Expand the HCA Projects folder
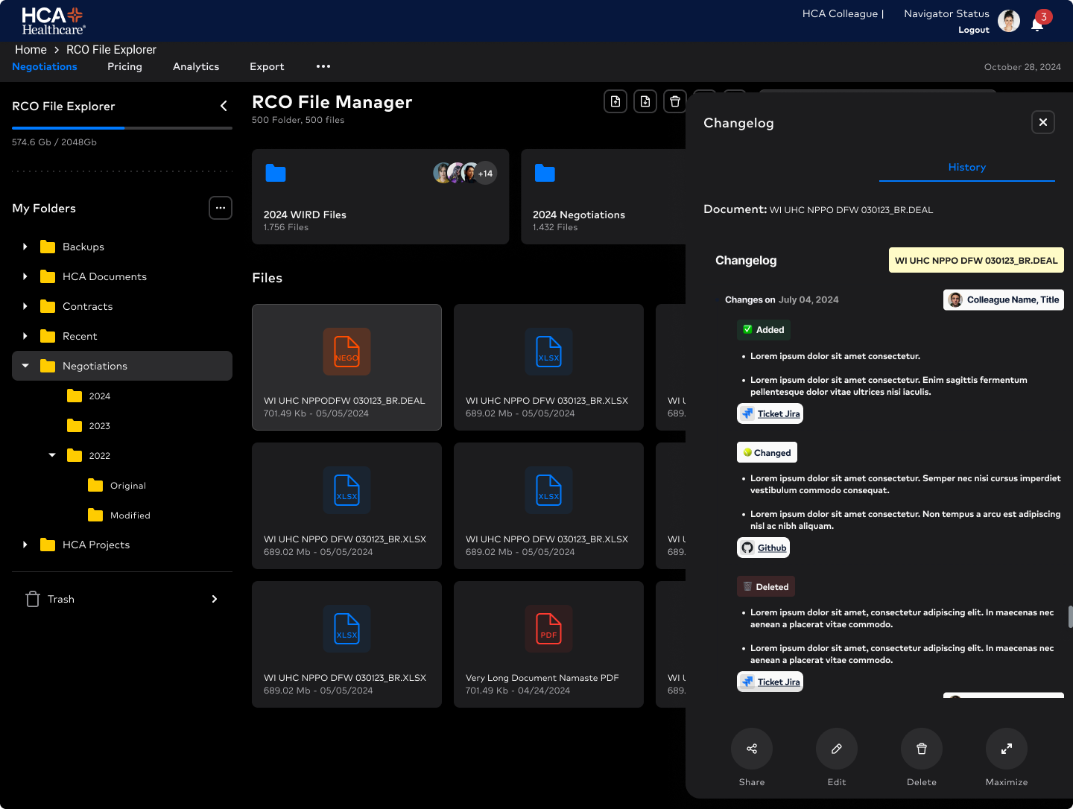Screen dimensions: 1073x809 point(25,545)
